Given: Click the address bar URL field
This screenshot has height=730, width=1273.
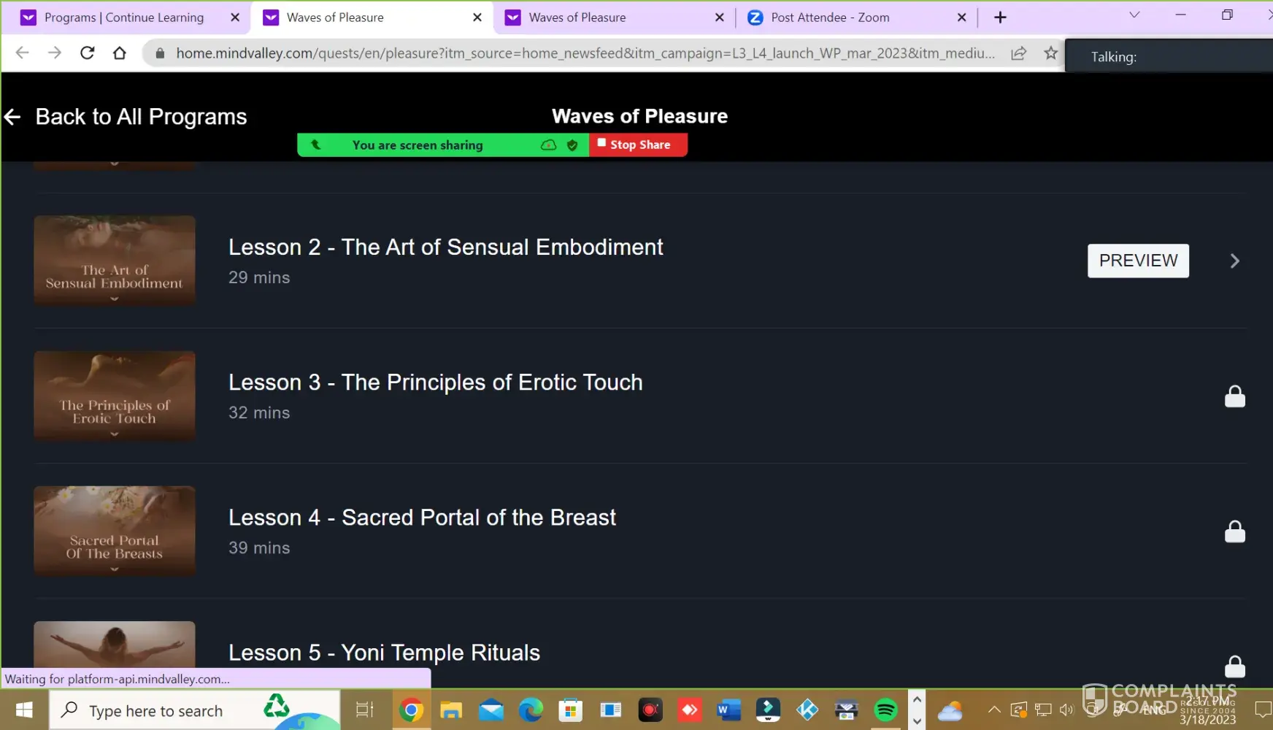Looking at the screenshot, I should [585, 53].
